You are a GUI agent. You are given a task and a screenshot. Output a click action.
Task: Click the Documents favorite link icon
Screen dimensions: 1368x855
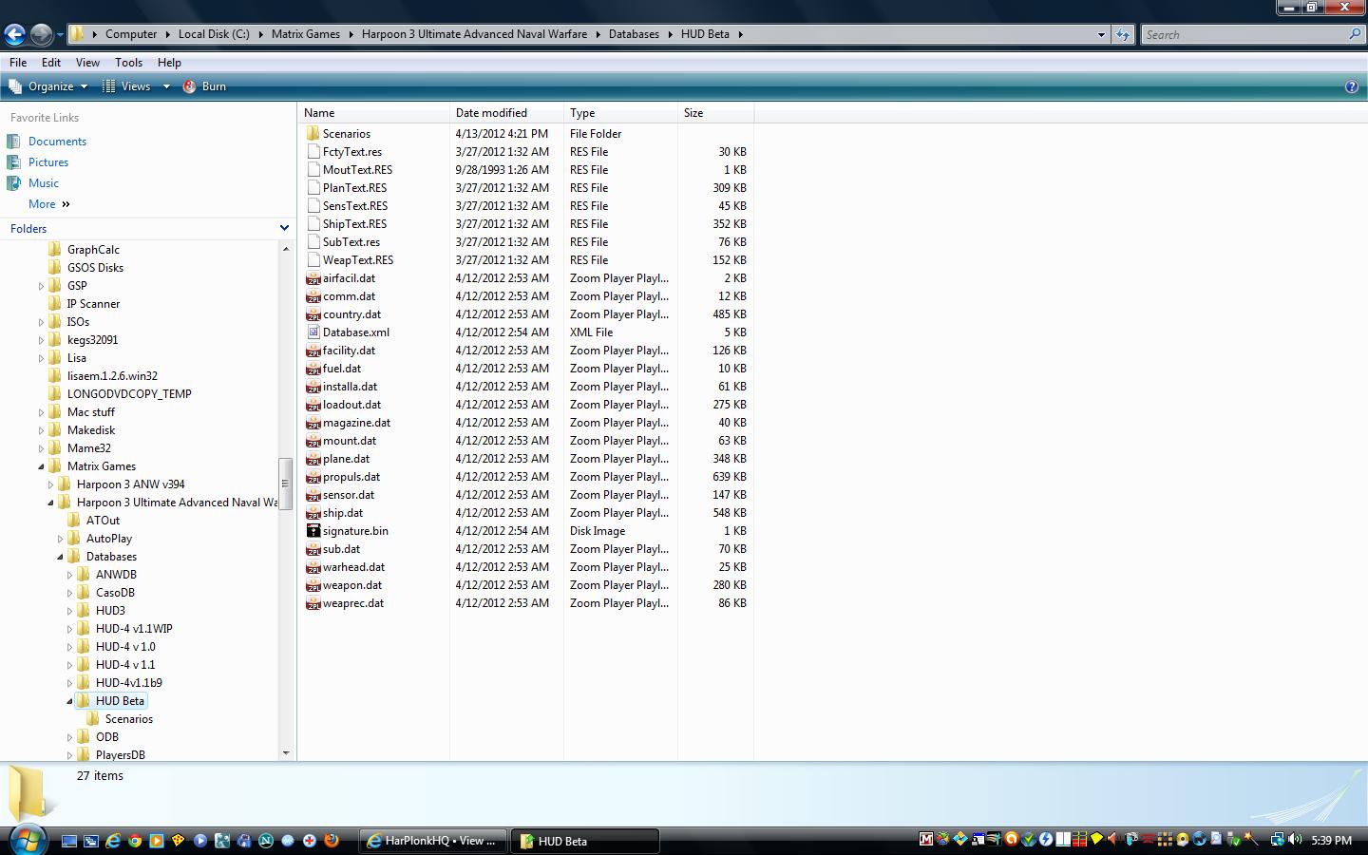(13, 142)
